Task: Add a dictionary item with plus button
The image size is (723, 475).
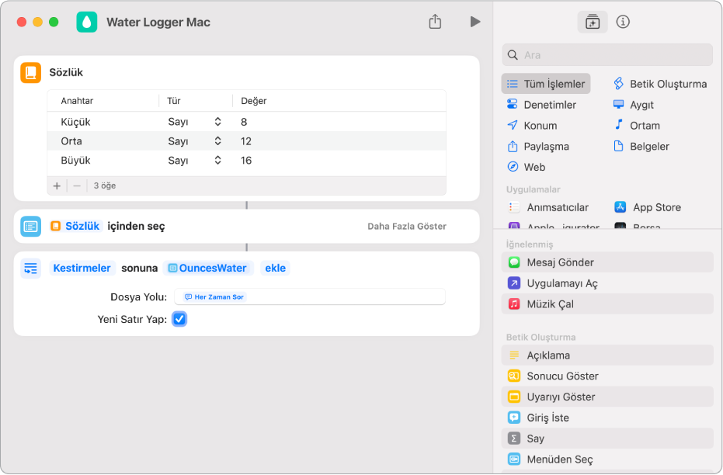Action: pos(57,185)
